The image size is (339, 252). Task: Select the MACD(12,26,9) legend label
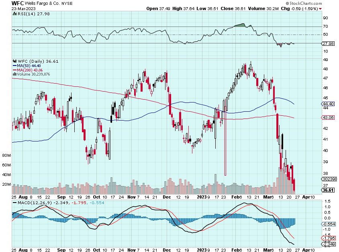click(35, 203)
